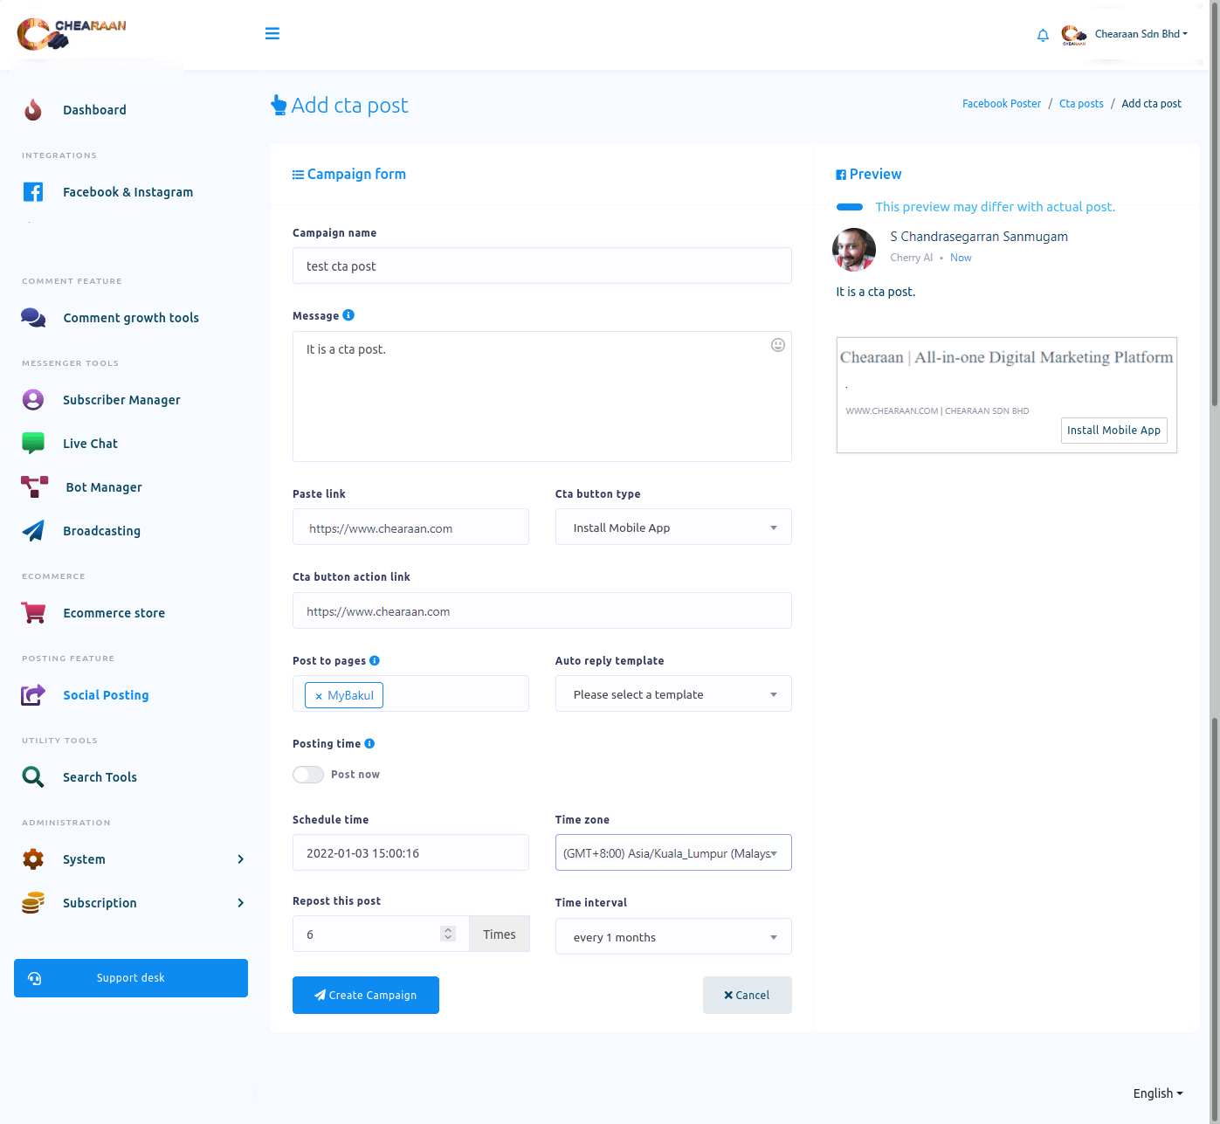The height and width of the screenshot is (1124, 1220).
Task: Remove the MyBakul page tag
Action: coord(319,696)
